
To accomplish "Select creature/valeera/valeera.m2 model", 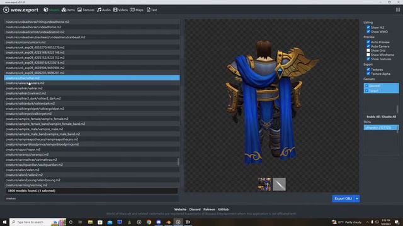I will [x=92, y=83].
